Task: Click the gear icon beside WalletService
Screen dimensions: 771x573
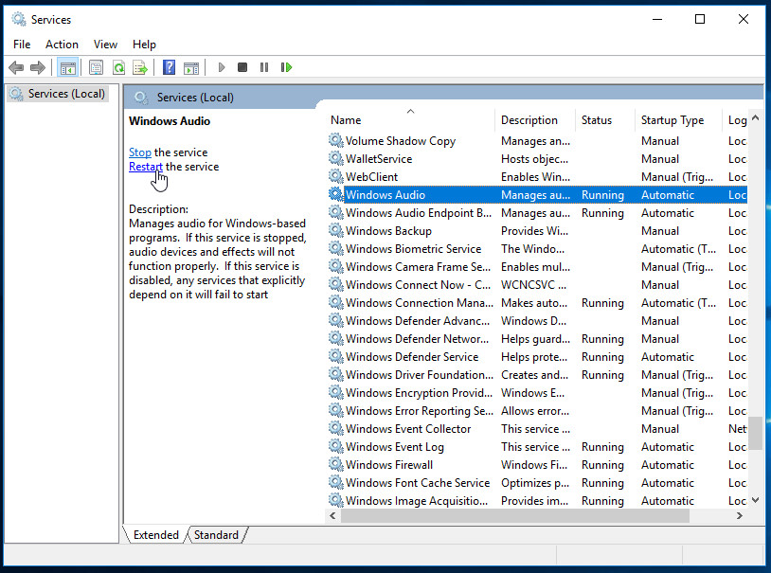Action: coord(336,158)
